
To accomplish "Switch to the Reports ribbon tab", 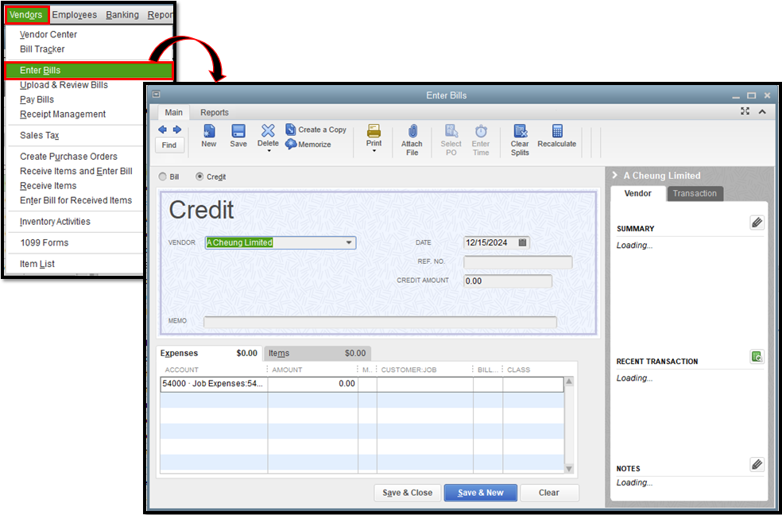I will point(215,113).
